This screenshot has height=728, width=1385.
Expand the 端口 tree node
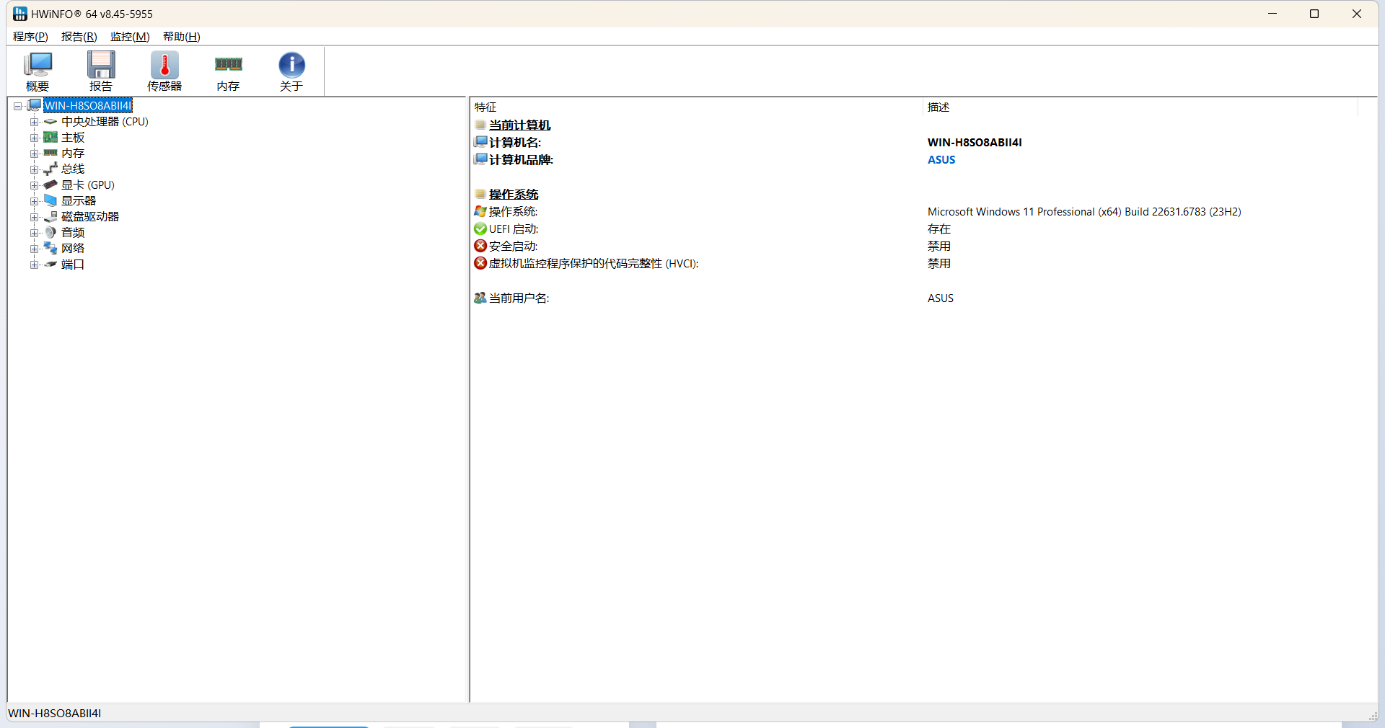(x=34, y=265)
